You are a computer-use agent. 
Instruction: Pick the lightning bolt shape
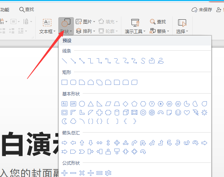tap(196, 113)
